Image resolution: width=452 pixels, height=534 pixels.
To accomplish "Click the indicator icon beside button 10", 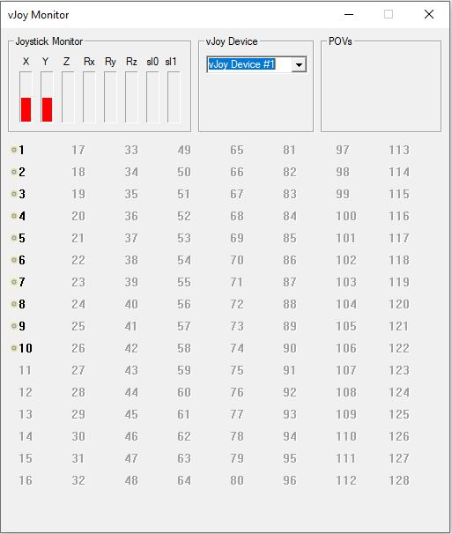I will (14, 348).
